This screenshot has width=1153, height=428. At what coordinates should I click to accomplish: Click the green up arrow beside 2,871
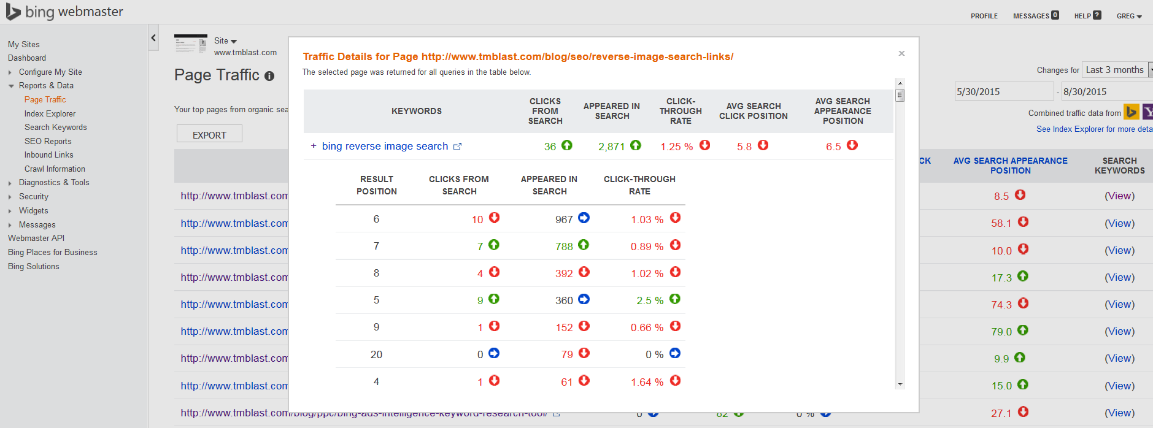coord(636,145)
